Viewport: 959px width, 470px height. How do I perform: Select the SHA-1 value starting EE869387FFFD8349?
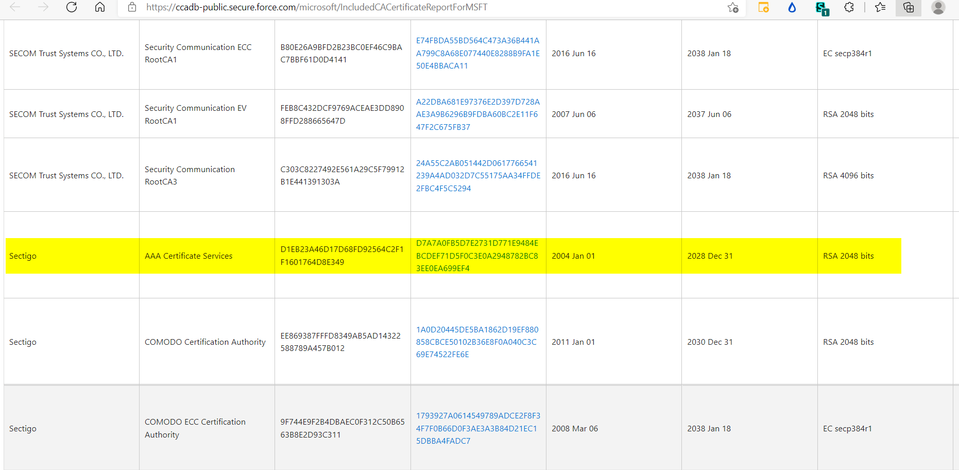point(340,342)
